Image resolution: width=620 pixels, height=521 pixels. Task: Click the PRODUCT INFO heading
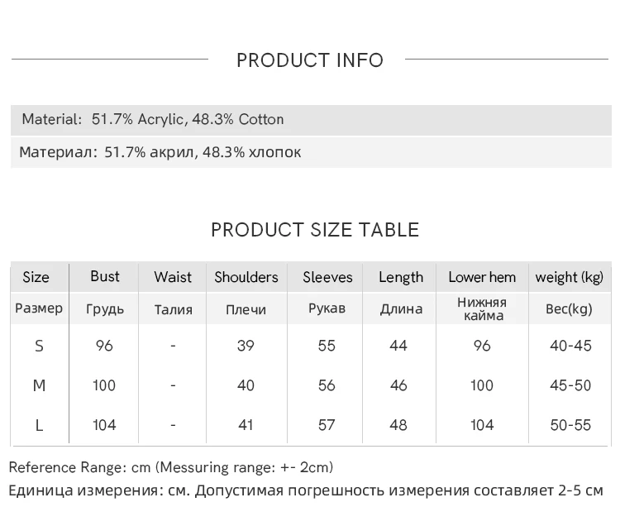310,60
